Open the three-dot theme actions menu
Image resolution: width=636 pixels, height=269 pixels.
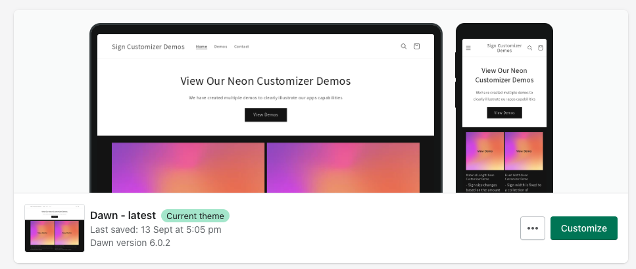click(x=533, y=228)
